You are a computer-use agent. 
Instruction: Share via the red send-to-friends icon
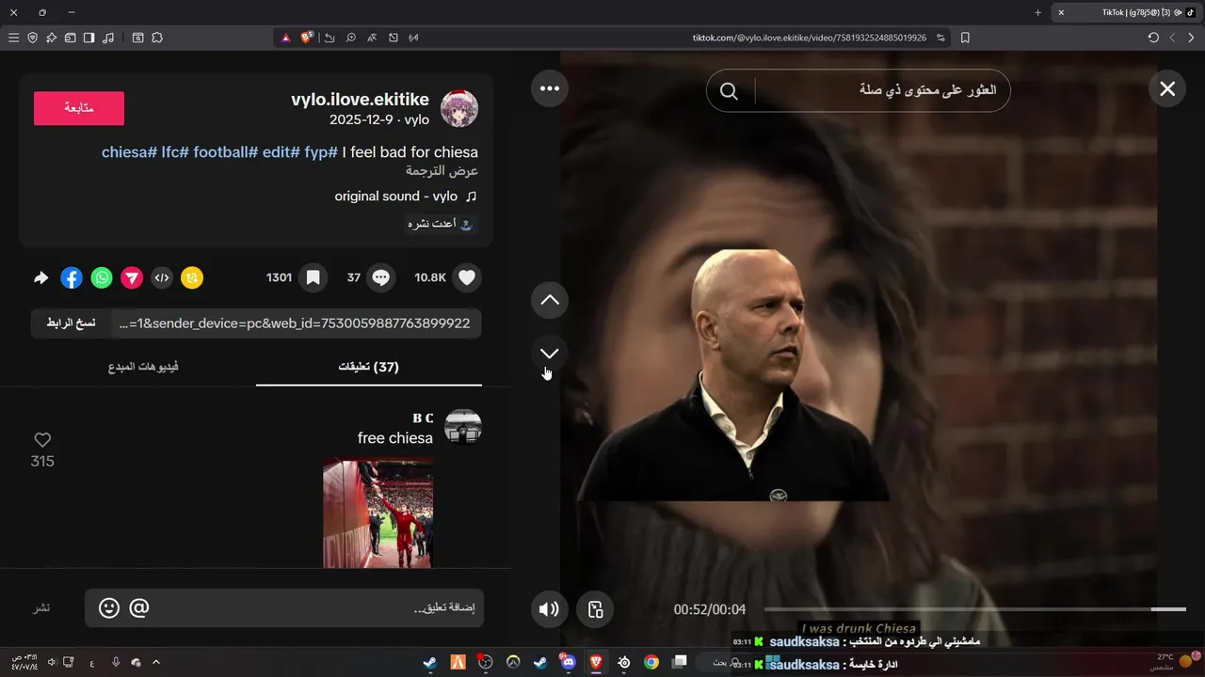[x=132, y=277]
